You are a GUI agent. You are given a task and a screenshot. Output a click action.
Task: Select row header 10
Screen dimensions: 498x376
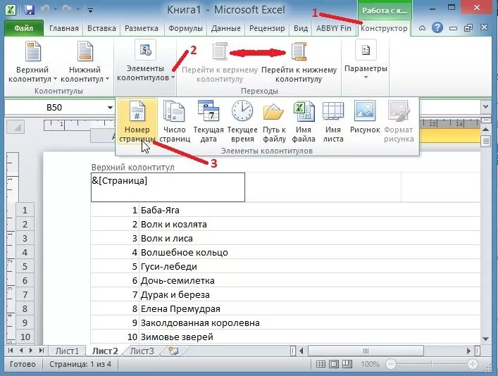pos(25,337)
